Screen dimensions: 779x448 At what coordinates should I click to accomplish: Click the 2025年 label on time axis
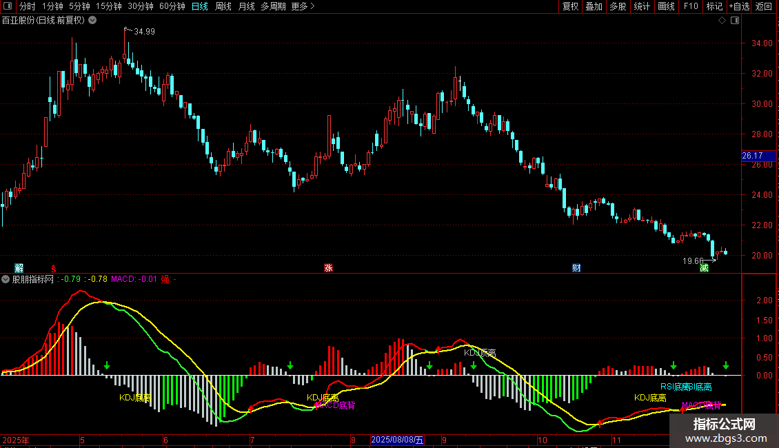pyautogui.click(x=15, y=440)
